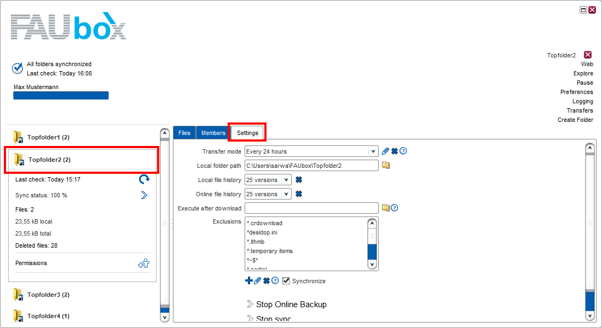Switch to the Files tab
602x328 pixels.
click(184, 133)
